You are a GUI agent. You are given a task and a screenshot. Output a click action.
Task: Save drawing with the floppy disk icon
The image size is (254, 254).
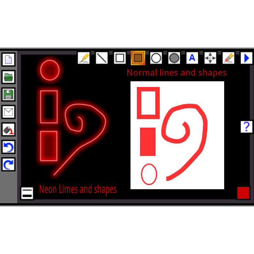pyautogui.click(x=9, y=94)
